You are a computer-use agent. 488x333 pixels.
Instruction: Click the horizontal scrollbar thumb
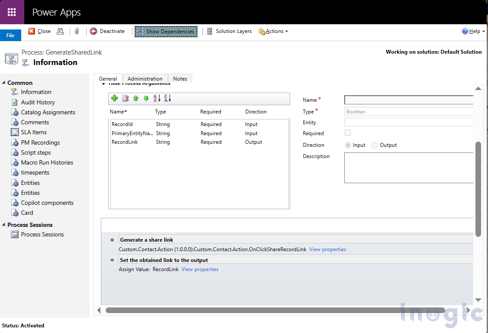point(275,310)
